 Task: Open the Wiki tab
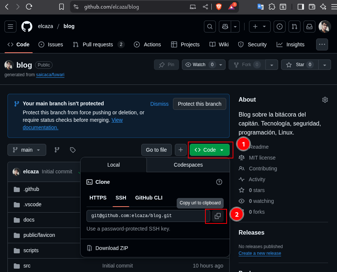(x=219, y=44)
